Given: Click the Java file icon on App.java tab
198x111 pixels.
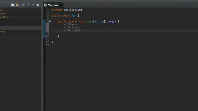Looking at the screenshot, I should 45,5.
